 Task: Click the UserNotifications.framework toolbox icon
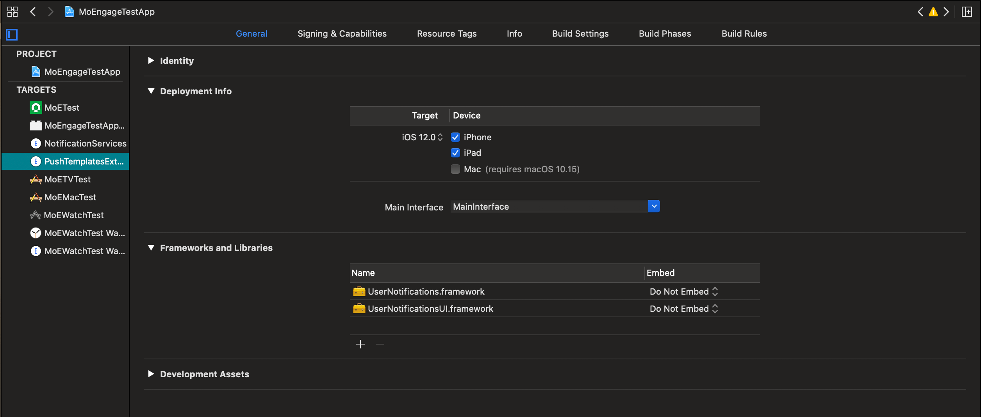[359, 291]
